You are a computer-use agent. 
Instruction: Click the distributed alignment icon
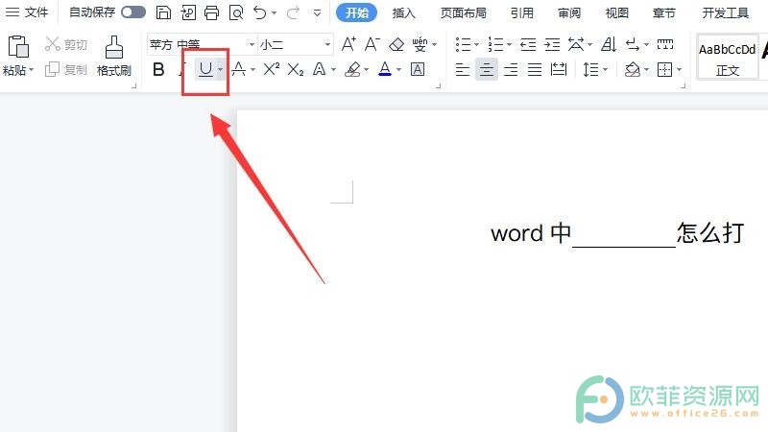559,69
